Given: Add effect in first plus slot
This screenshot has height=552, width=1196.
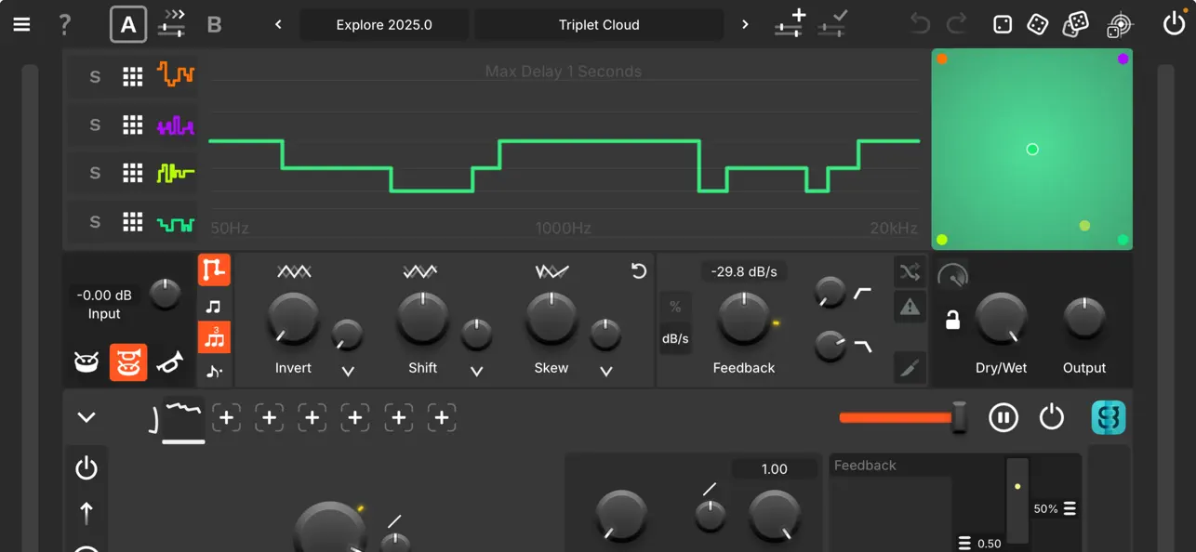Looking at the screenshot, I should [x=226, y=418].
